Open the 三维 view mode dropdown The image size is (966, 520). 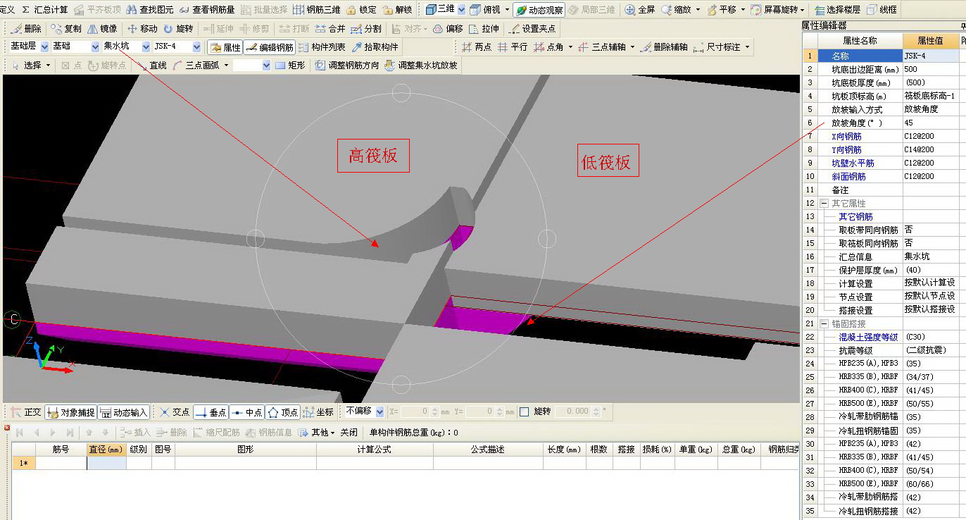tap(461, 10)
